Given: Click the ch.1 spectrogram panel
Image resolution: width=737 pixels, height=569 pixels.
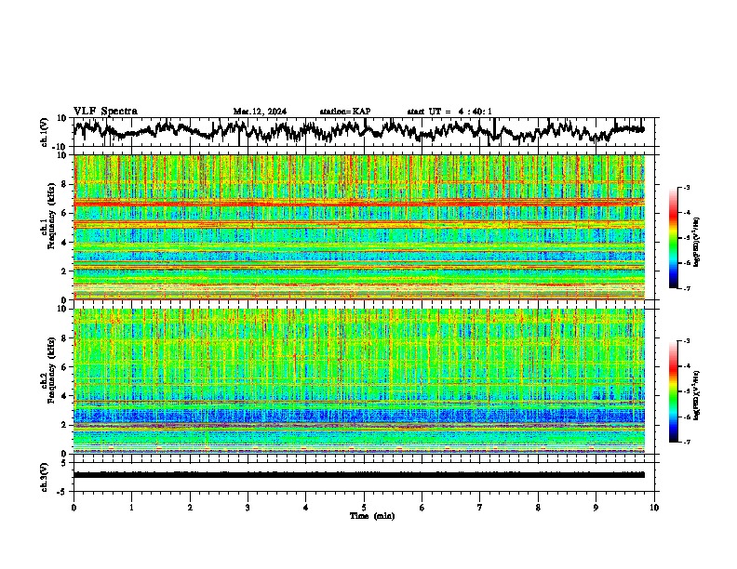Looking at the screenshot, I should (x=359, y=227).
